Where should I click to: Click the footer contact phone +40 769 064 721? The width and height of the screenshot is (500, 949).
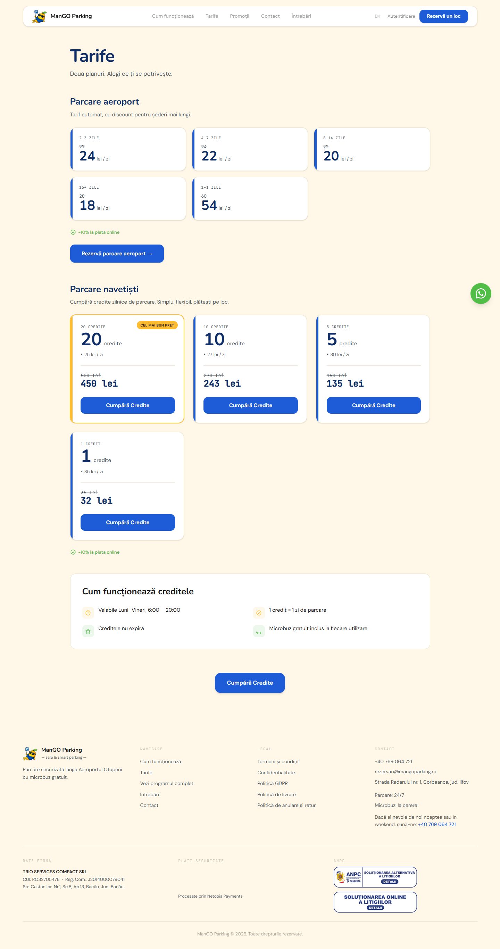[x=394, y=761]
